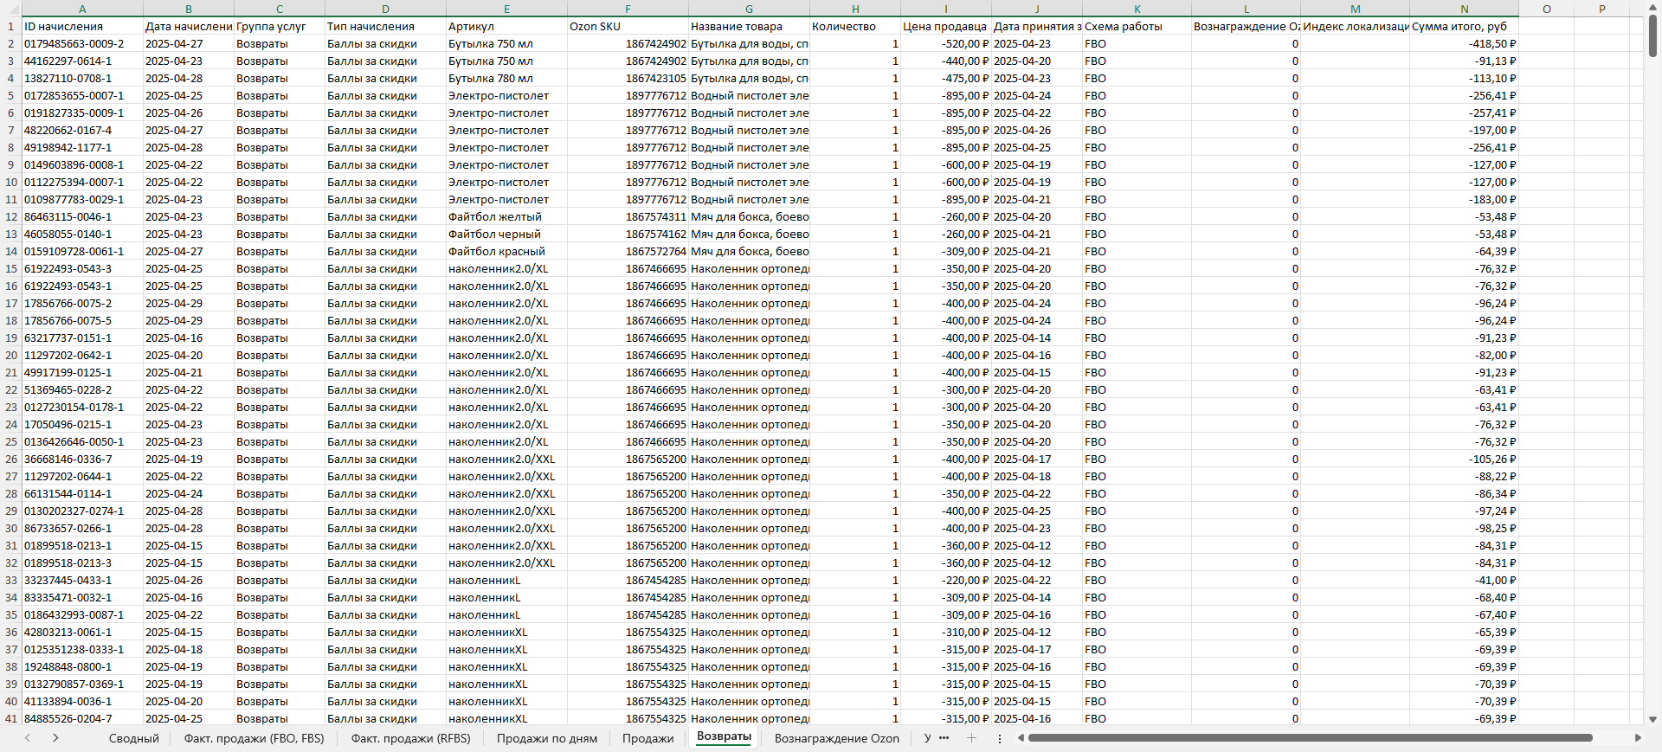Select the Ozon SKU header cell
1662x752 pixels.
click(x=628, y=26)
